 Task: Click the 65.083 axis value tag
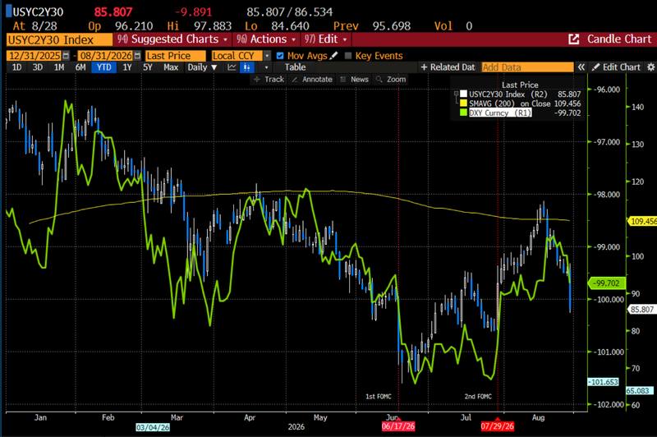(640, 390)
